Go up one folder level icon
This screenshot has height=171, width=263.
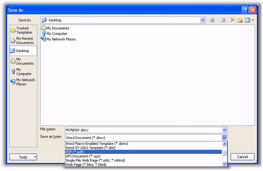(223, 20)
